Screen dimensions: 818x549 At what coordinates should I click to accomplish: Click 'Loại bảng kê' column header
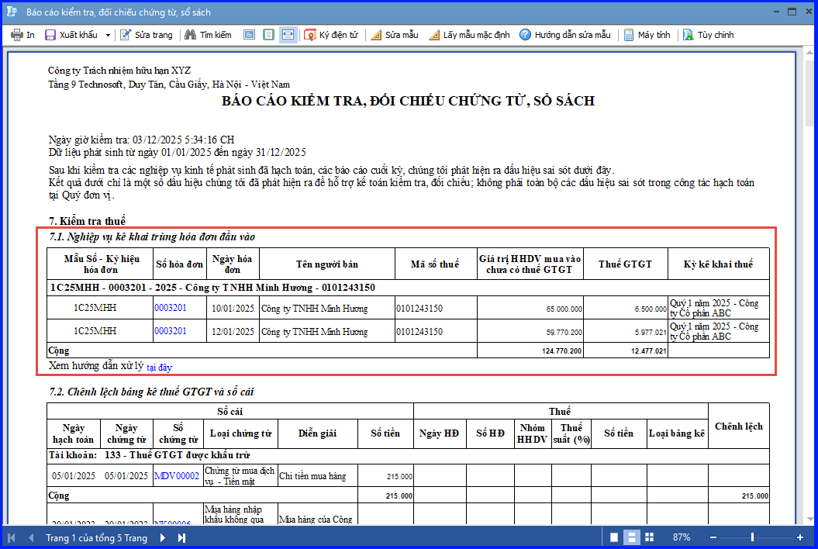click(677, 433)
